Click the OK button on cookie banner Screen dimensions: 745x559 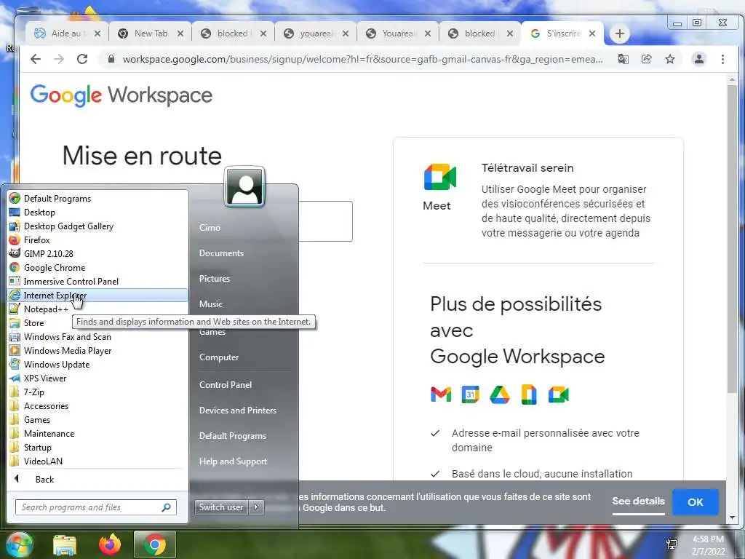coord(695,502)
